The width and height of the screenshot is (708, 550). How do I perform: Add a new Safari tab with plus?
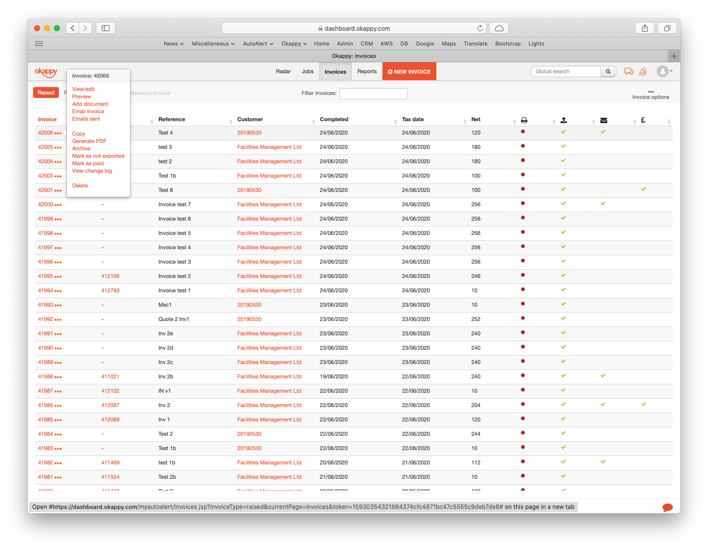click(674, 56)
